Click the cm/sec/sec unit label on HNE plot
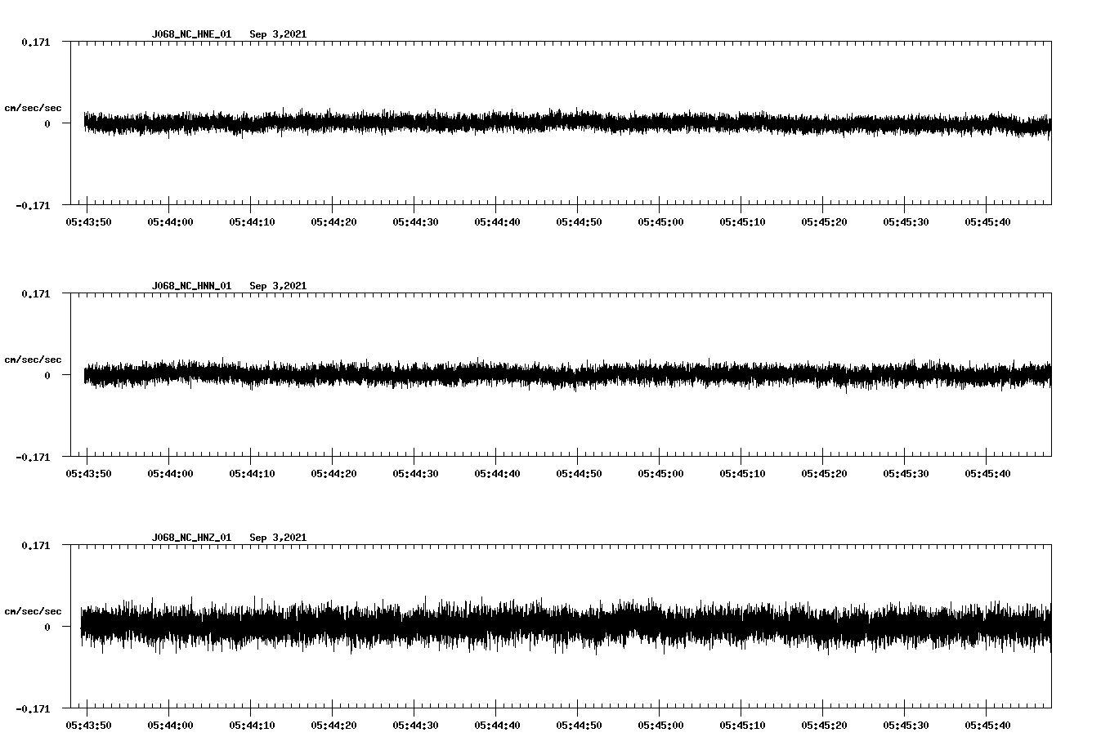Image resolution: width=1110 pixels, height=755 pixels. pyautogui.click(x=33, y=108)
